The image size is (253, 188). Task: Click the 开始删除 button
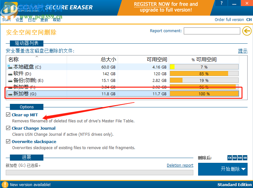click(223, 169)
